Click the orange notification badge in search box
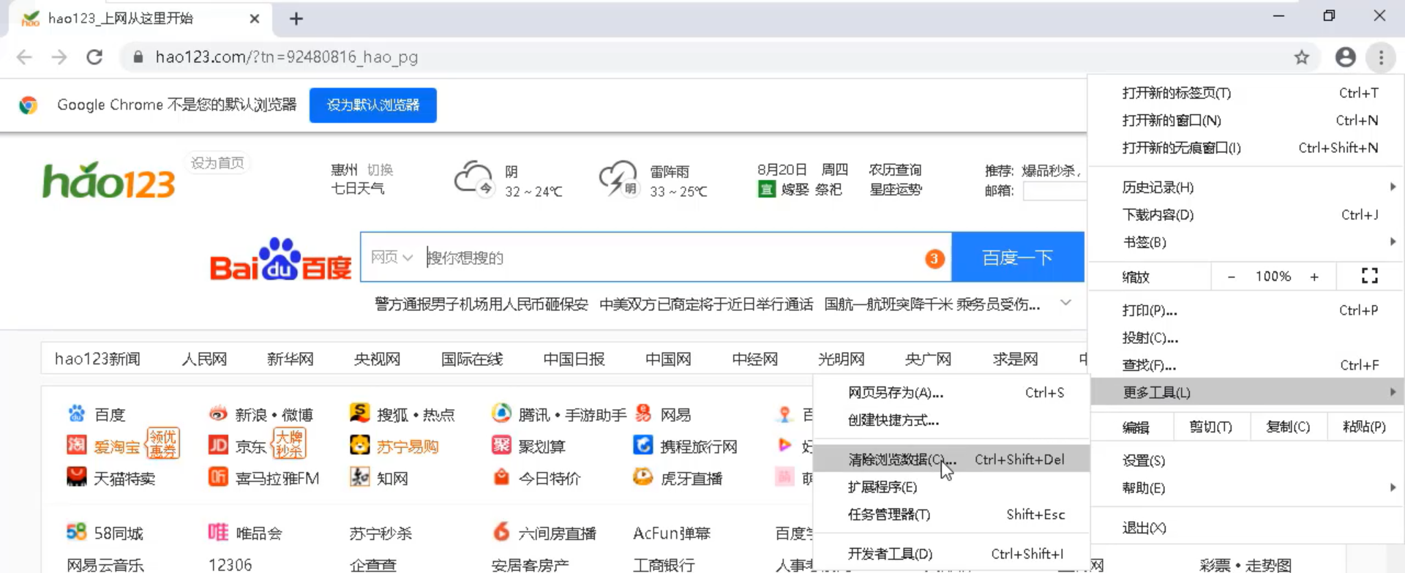The width and height of the screenshot is (1405, 573). click(x=934, y=258)
